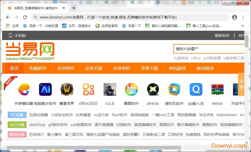Select the 安卓手游 navigation tab

tap(94, 68)
